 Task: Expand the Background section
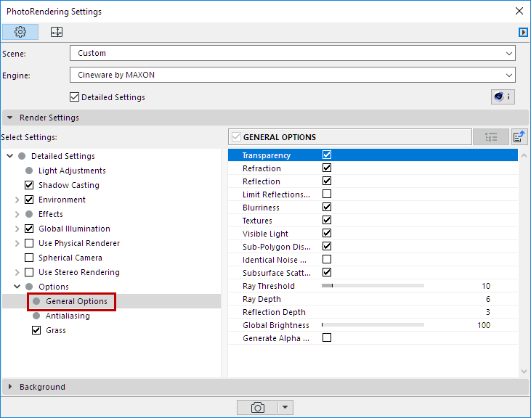click(42, 387)
